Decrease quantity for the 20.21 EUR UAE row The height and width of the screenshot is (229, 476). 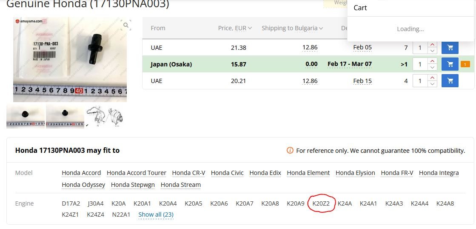pos(432,83)
